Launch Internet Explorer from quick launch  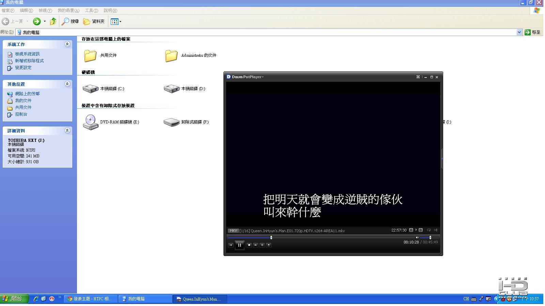[36, 299]
